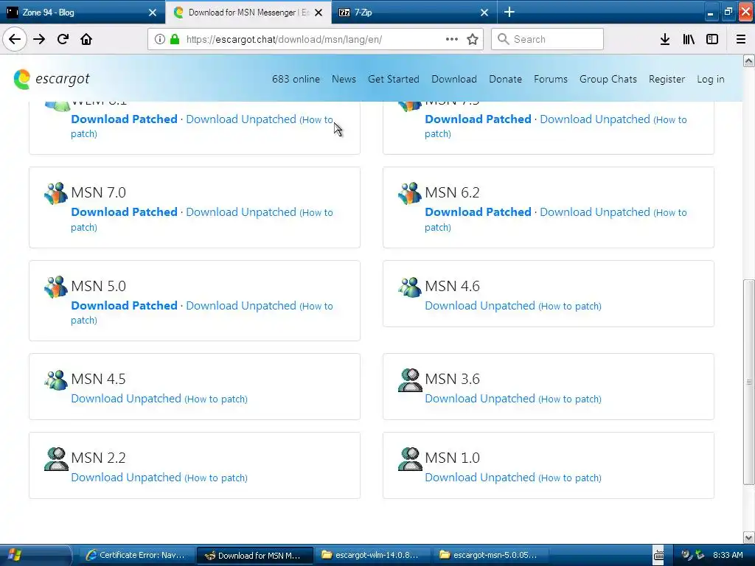Open Group Chats page
The height and width of the screenshot is (566, 755).
[608, 79]
